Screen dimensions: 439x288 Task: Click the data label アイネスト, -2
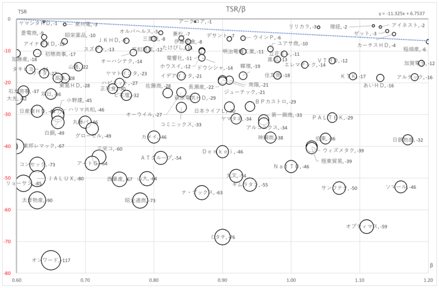coord(408,25)
